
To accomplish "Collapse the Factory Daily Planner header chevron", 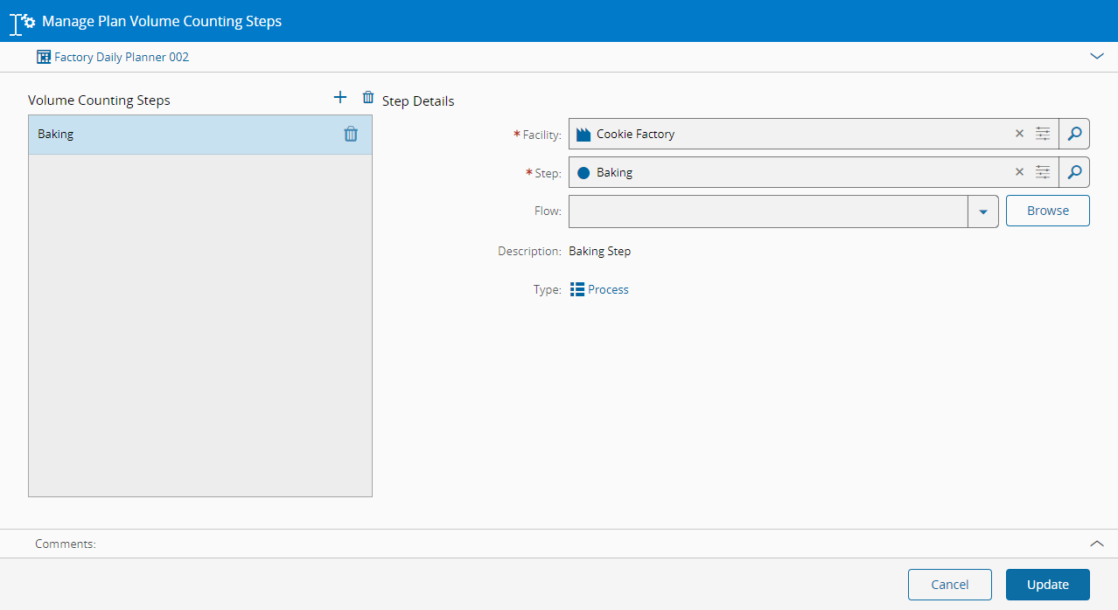I will point(1097,56).
